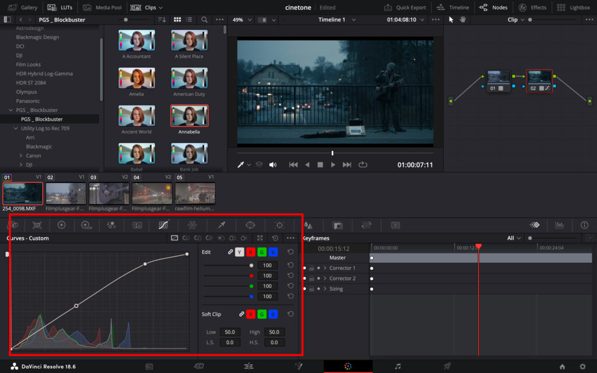Open the Curves palette icon
The image size is (597, 373).
[x=164, y=225]
